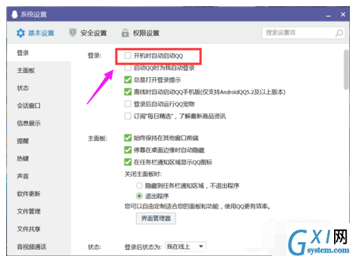Uncheck 停靠在桌面边缘时自动隐藏

128,150
